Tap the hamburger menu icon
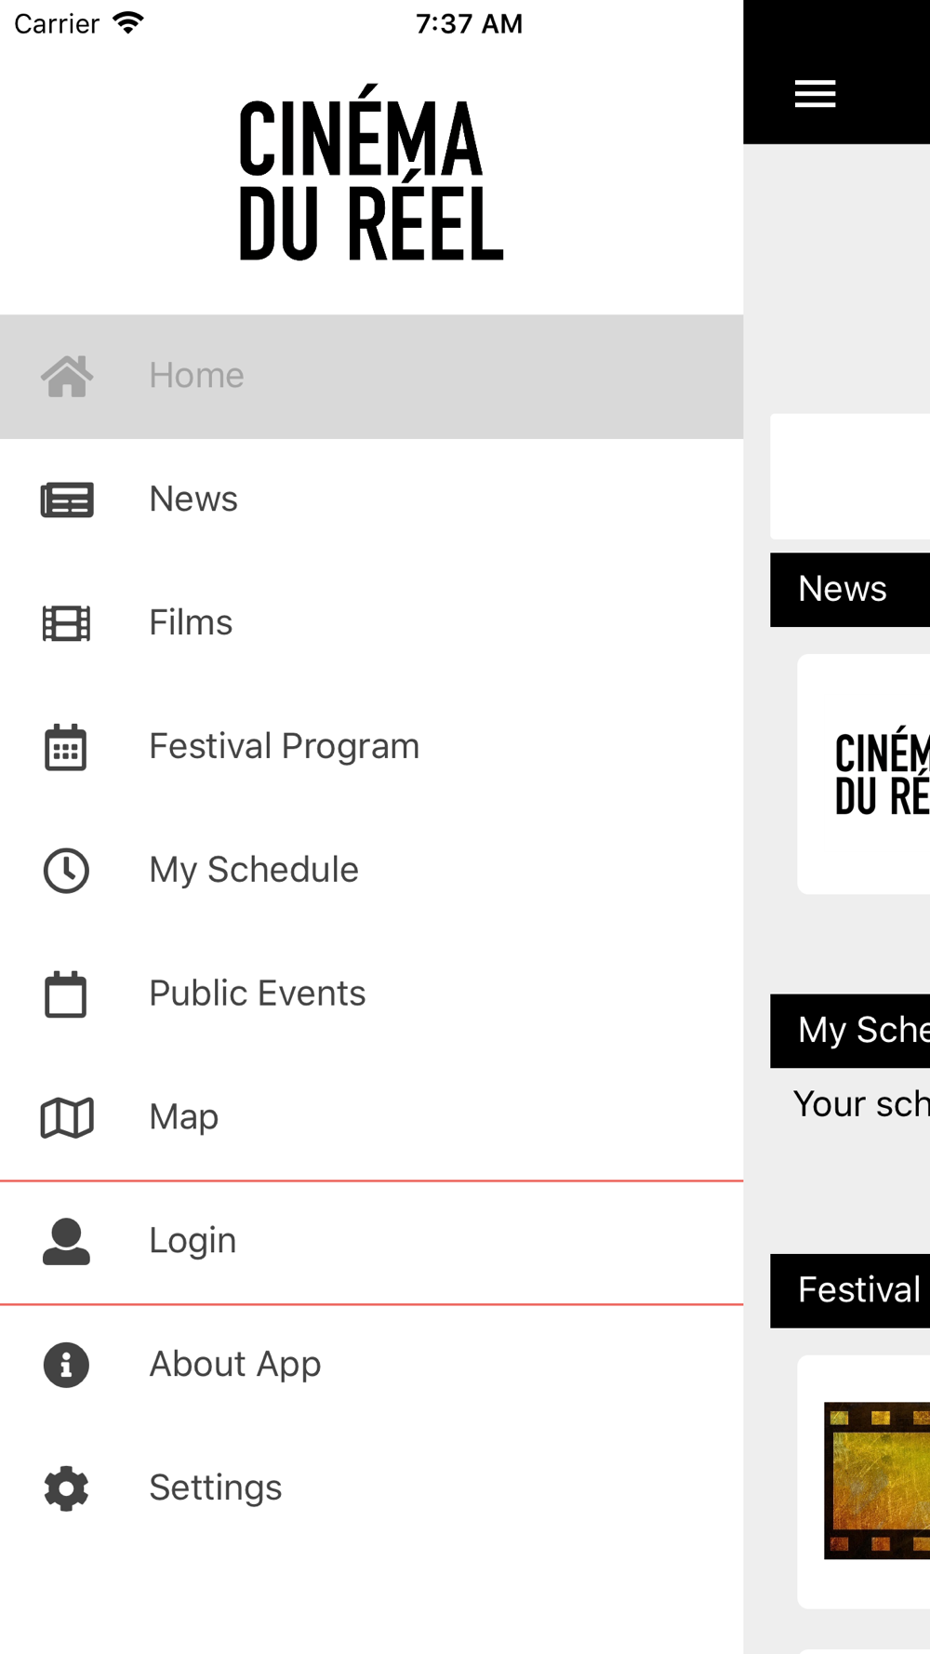The image size is (930, 1654). click(815, 94)
